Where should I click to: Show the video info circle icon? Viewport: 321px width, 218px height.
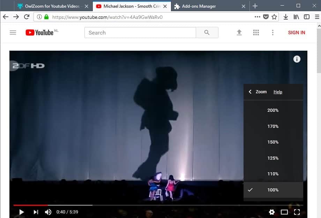(x=297, y=59)
